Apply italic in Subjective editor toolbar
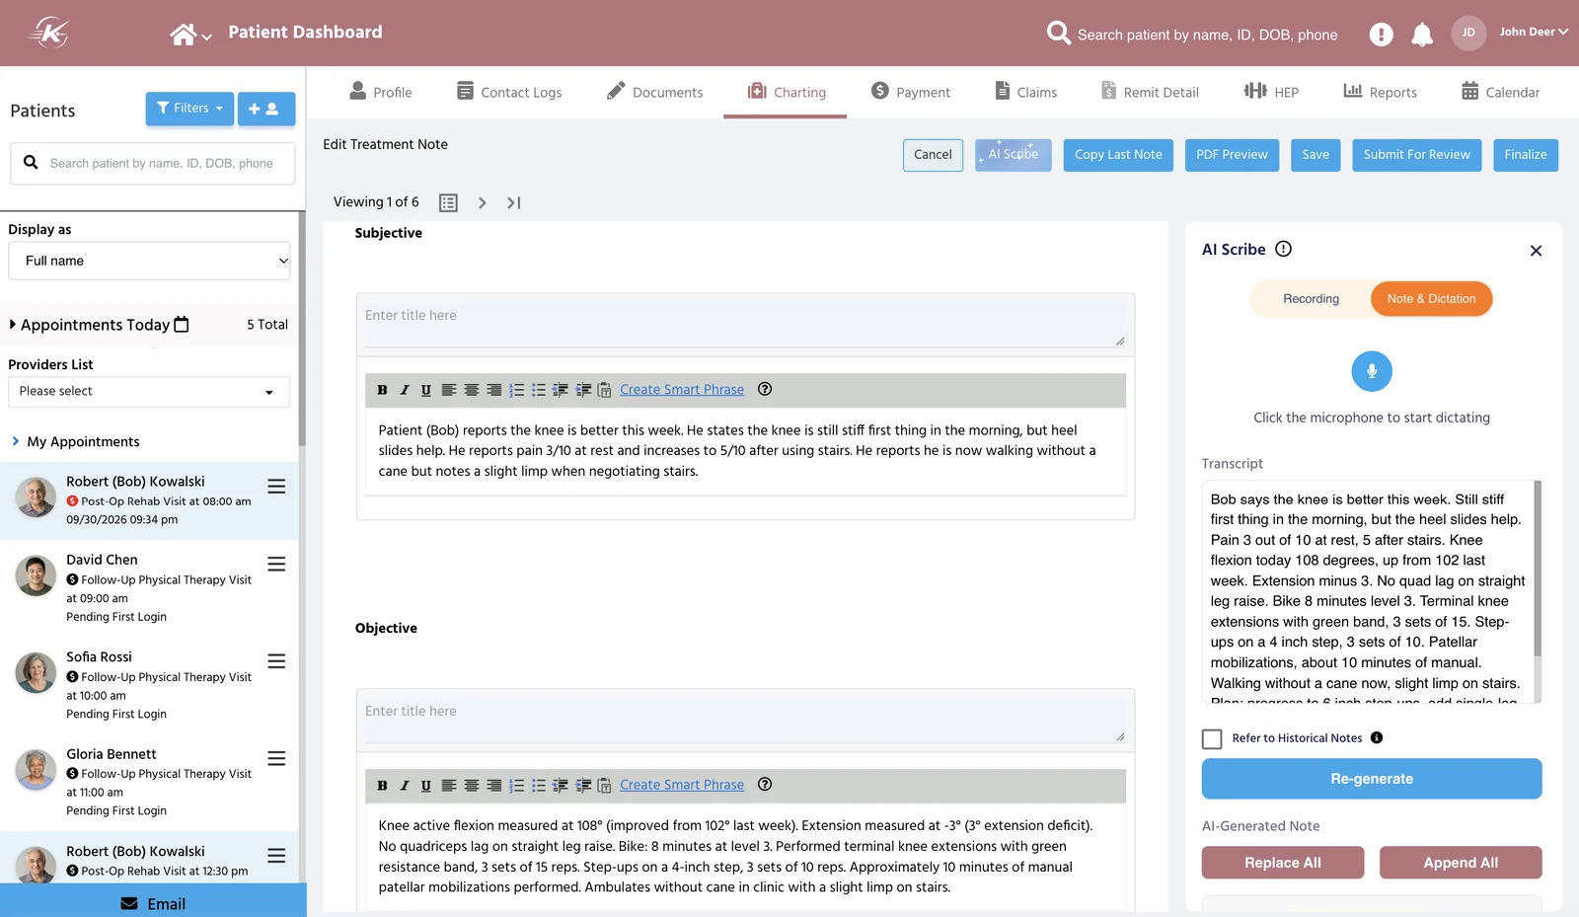1579x917 pixels. [405, 390]
